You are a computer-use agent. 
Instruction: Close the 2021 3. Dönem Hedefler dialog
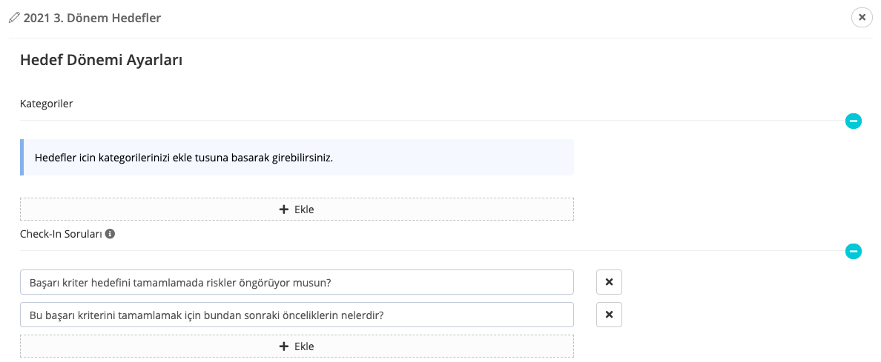862,17
